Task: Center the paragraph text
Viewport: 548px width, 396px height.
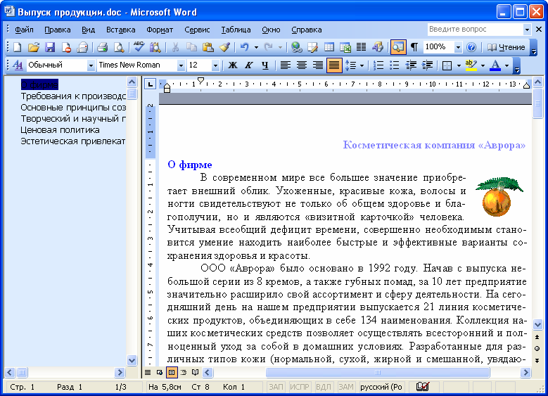Action: (x=302, y=65)
